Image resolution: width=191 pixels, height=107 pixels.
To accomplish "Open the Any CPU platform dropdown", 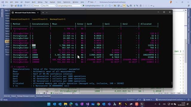I will (x=49, y=6).
